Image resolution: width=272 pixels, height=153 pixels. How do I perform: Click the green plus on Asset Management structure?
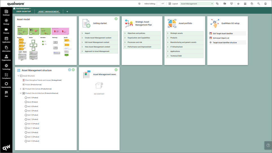73,70
